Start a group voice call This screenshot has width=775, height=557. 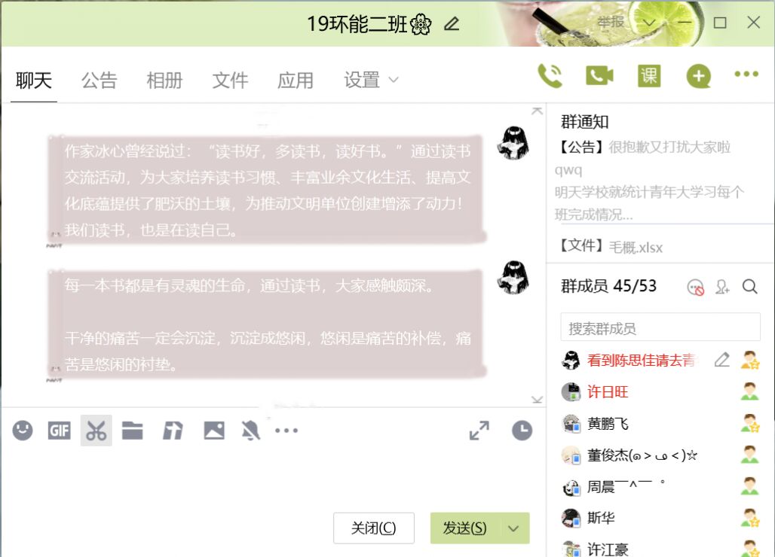point(550,76)
